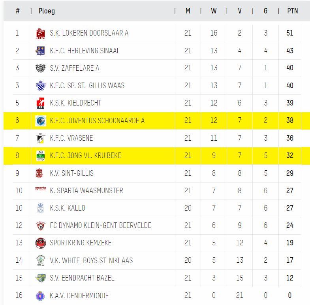Open the K. Sparta Waasmunster team link
The width and height of the screenshot is (310, 305).
[86, 190]
